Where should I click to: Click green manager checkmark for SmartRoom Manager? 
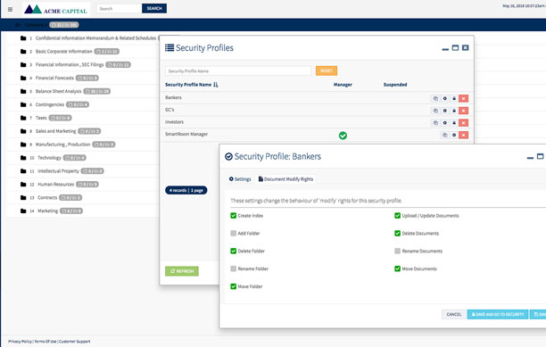(343, 136)
